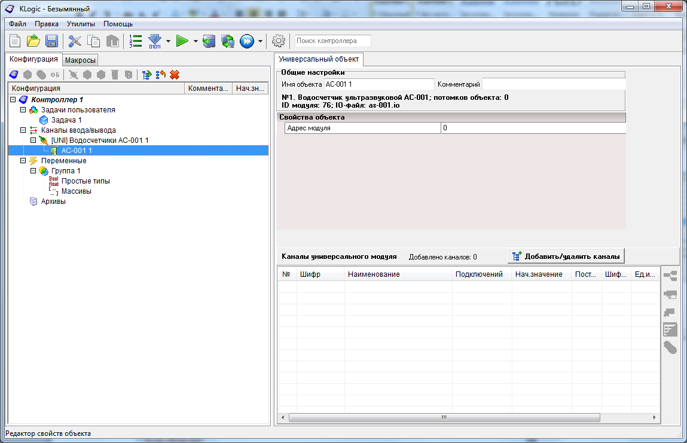The image size is (687, 443).
Task: Open dropdown arrow beside the 01011 download icon
Action: pos(168,41)
